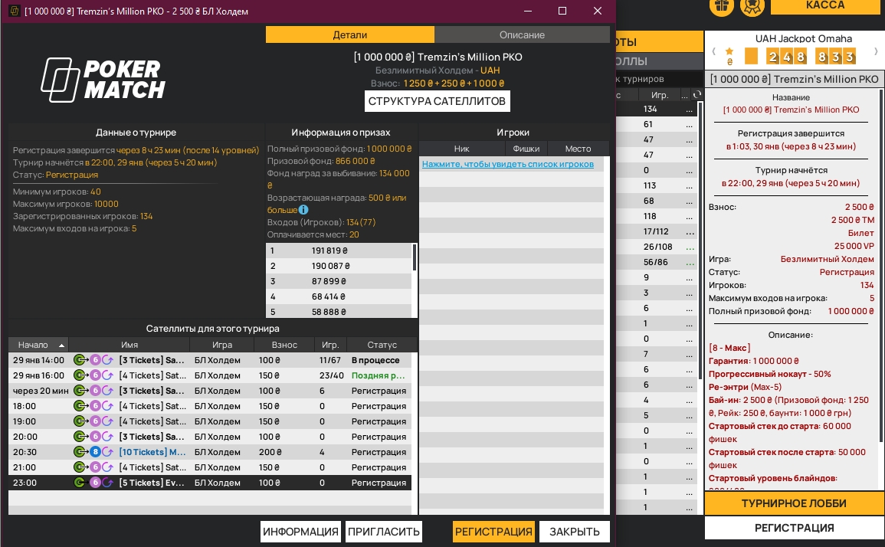Click link to see the players list
Screen dimensions: 885x547
coord(508,164)
